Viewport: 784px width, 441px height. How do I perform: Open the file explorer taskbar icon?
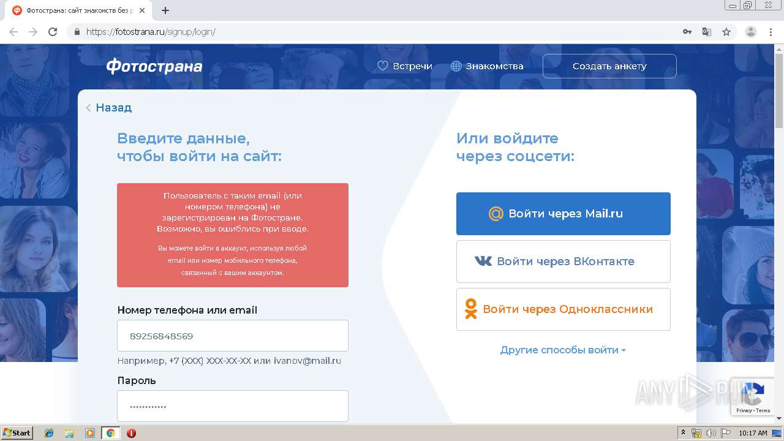click(x=69, y=433)
